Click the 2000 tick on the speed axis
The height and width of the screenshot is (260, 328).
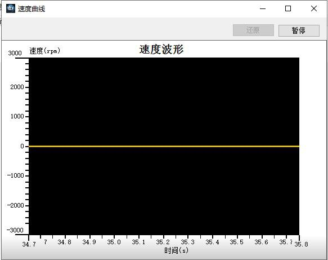click(x=17, y=87)
